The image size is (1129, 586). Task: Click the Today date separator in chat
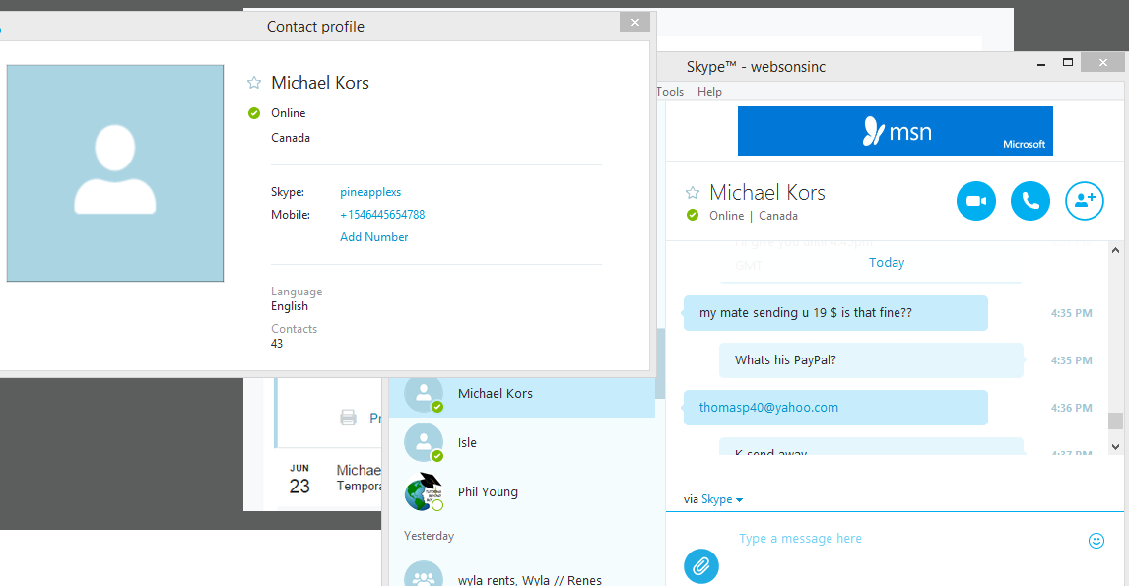point(887,263)
